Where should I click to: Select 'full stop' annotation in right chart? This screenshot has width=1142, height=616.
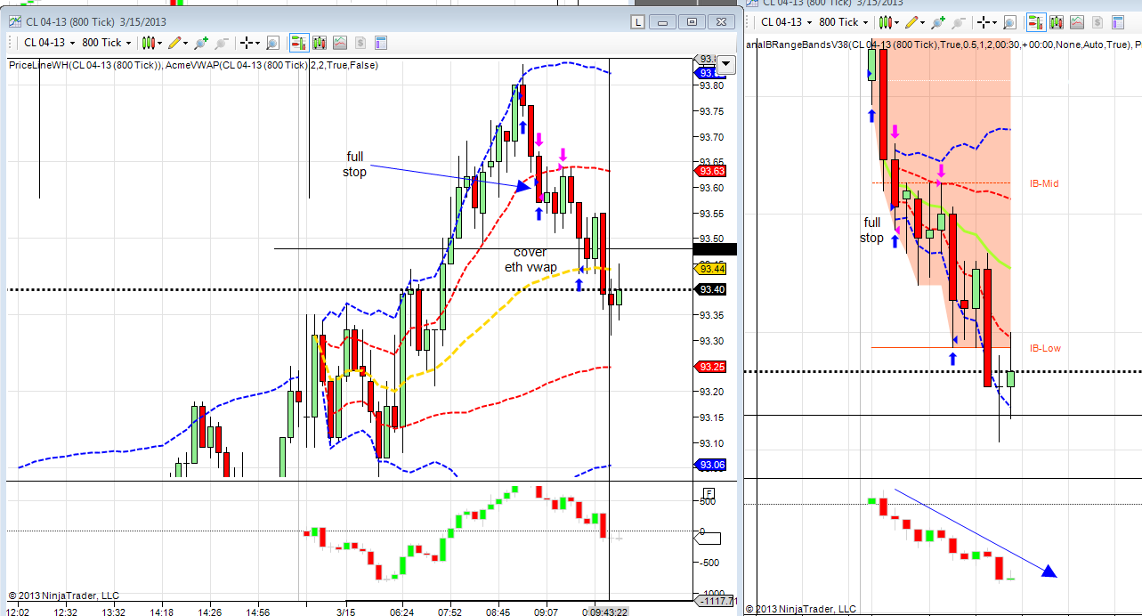click(871, 230)
